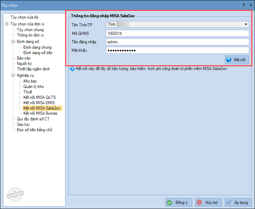255x209 pixels.
Task: Open the Tên Tỉnh/TP dropdown
Action: coord(246,24)
